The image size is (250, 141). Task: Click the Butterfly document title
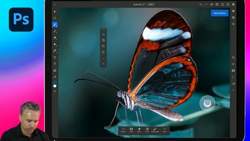pyautogui.click(x=139, y=4)
